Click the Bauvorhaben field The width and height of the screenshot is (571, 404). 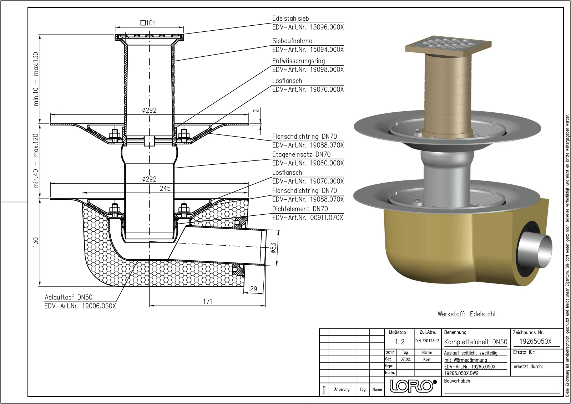457,381
